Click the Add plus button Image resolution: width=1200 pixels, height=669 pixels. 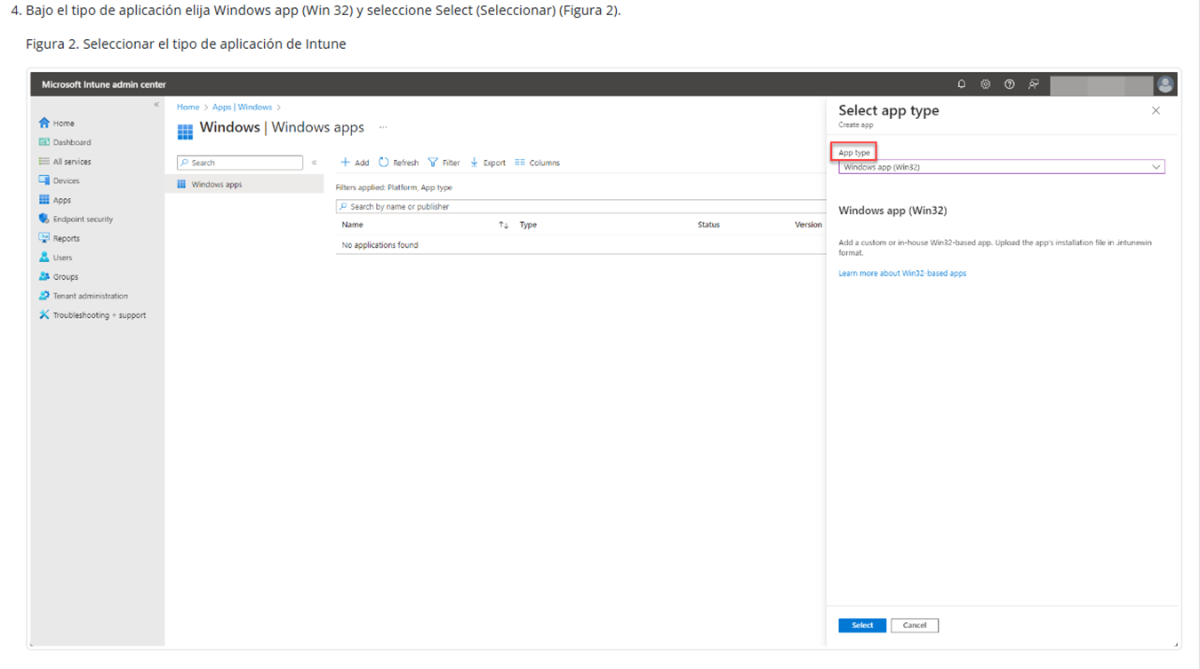tap(355, 163)
